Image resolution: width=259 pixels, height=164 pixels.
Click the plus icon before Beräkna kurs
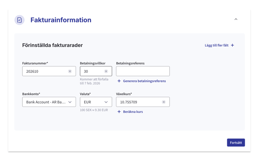119,112
